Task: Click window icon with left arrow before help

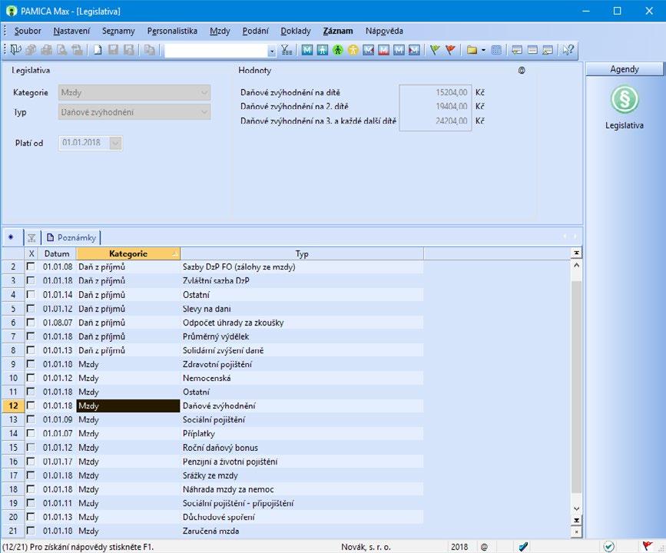Action: click(x=548, y=50)
